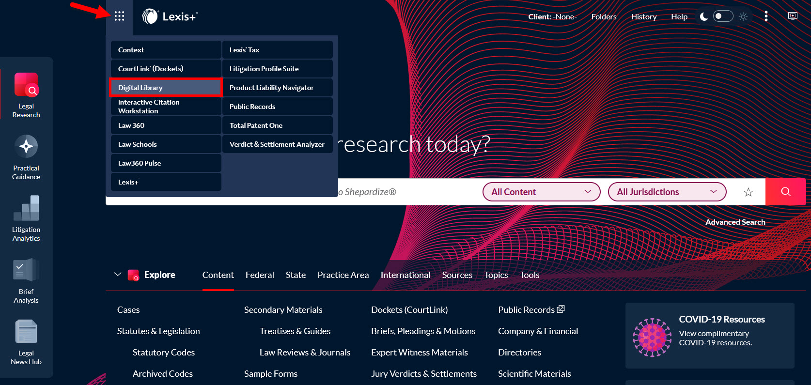This screenshot has height=385, width=811.
Task: Open Brief Analysis sidebar icon
Action: coord(26,270)
